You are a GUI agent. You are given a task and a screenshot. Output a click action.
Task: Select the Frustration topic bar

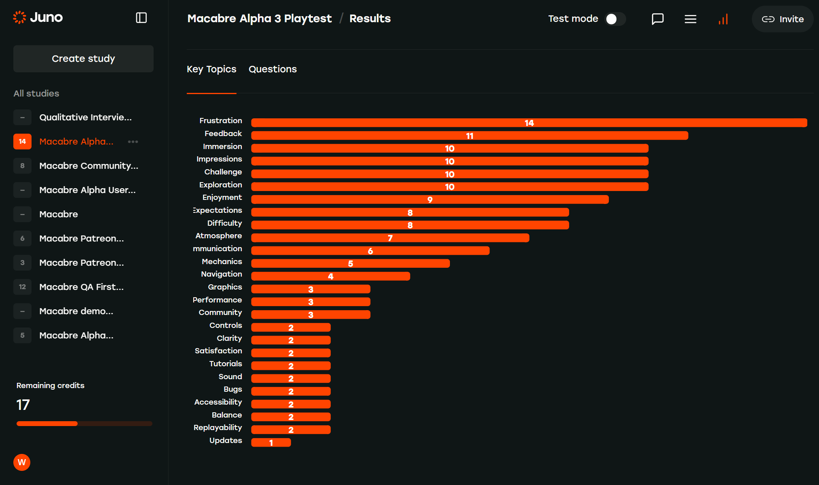click(529, 122)
